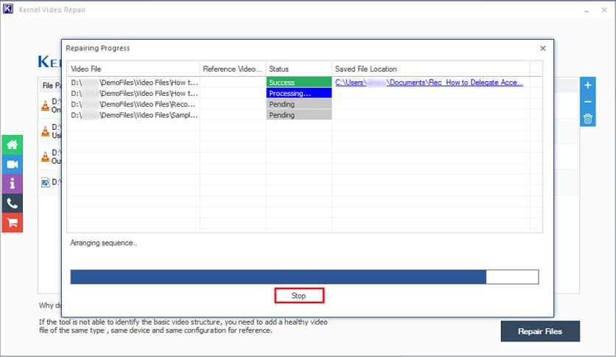Click the green Home icon in sidebar
The image size is (616, 357).
(12, 145)
